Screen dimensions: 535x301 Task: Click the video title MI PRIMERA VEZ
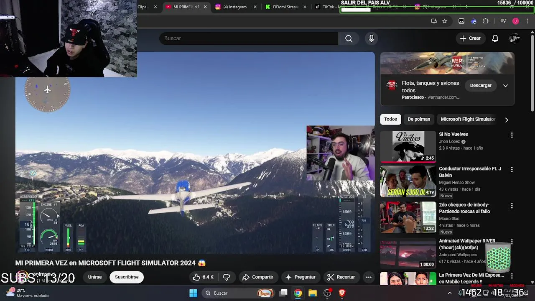[110, 263]
